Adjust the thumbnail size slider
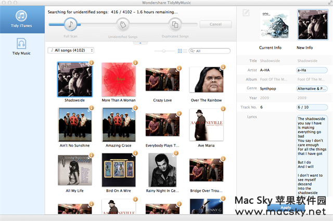 tap(163, 51)
